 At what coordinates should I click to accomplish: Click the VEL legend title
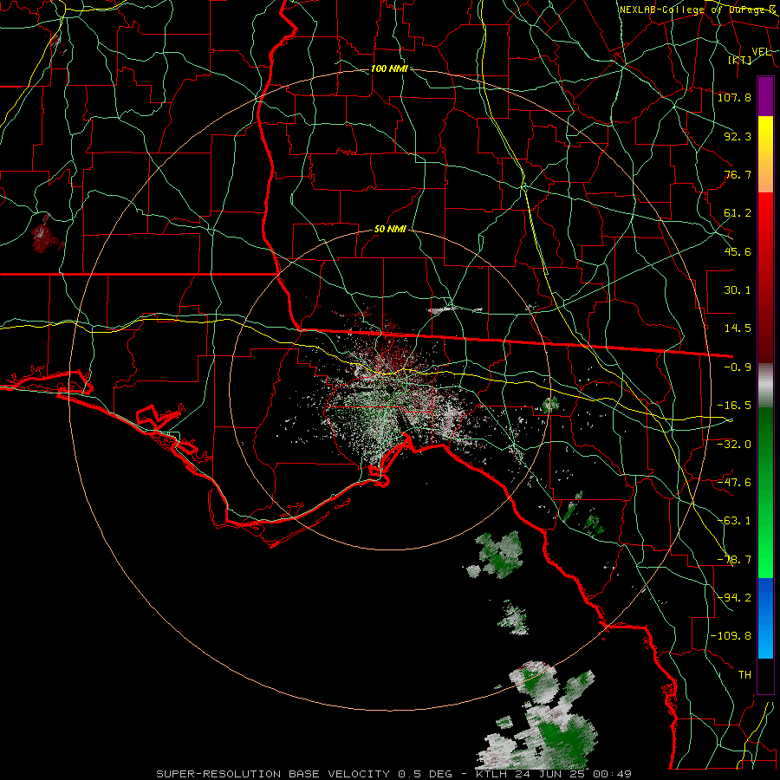click(762, 51)
